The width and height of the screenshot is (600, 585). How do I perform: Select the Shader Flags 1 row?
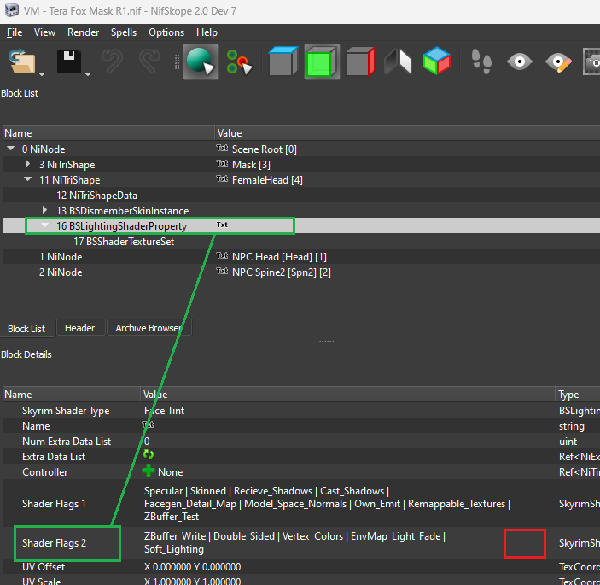pyautogui.click(x=301, y=504)
